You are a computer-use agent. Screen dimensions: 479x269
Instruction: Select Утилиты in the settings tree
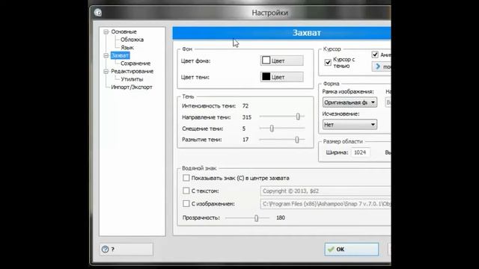pos(132,79)
